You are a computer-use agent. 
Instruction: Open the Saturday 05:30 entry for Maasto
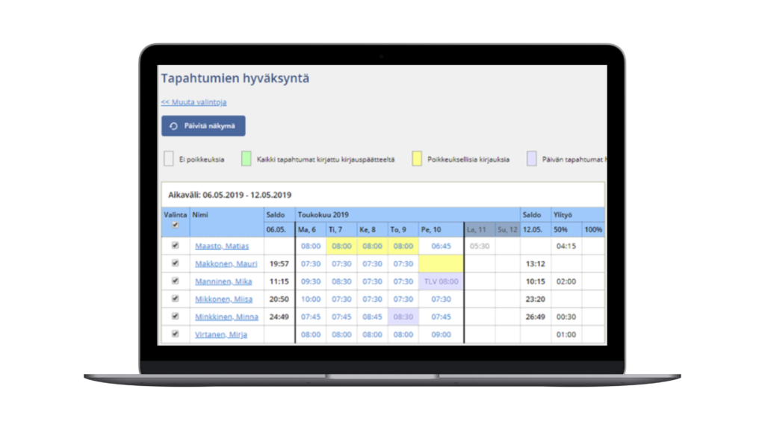[x=480, y=246]
